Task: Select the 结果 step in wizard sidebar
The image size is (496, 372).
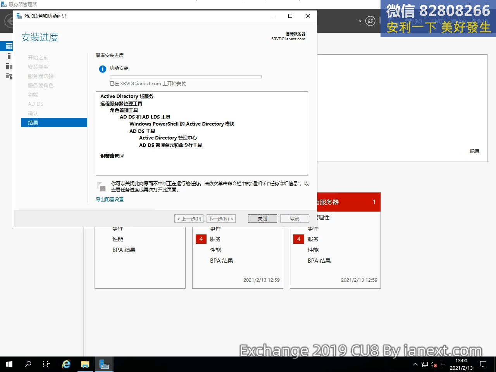Action: [x=54, y=122]
